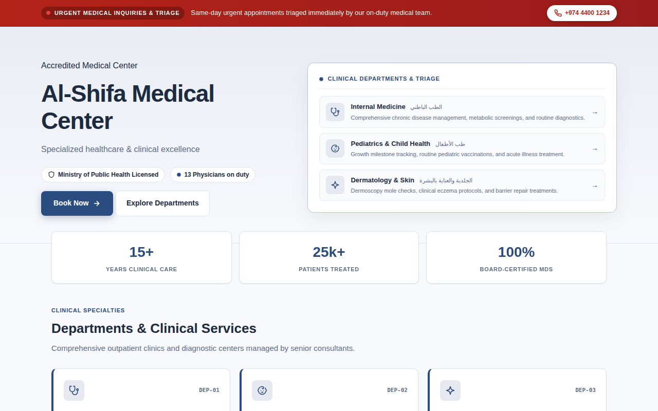
Task: Open Explore Departments
Action: [x=162, y=203]
